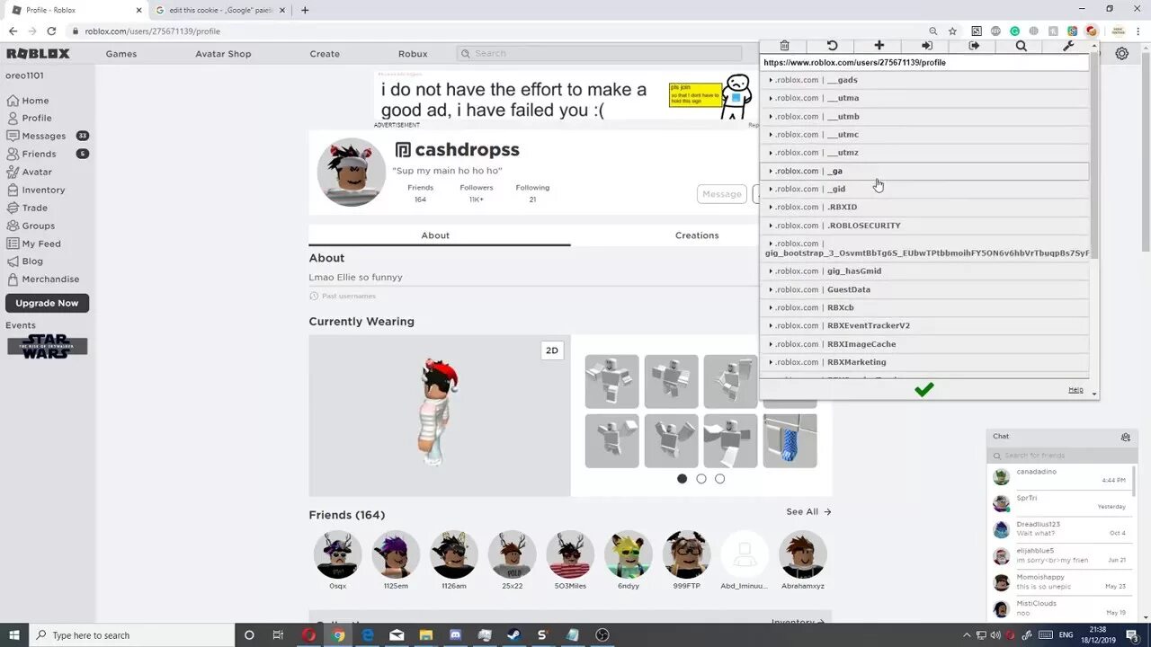
Task: Expand the __utmb cookie row
Action: (x=924, y=117)
